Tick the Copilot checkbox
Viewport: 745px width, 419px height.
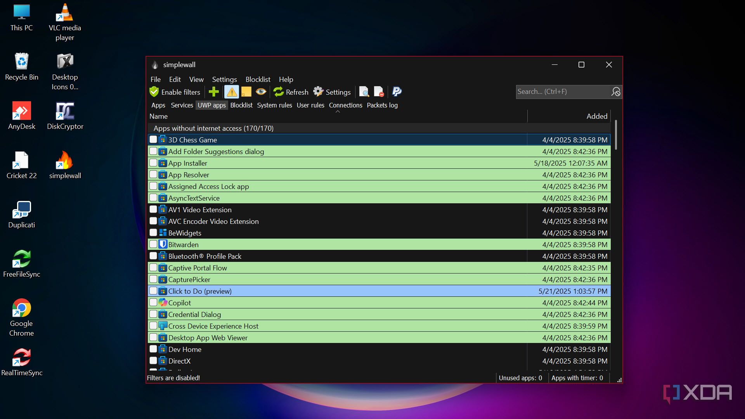point(153,302)
